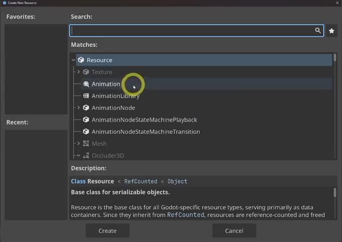Viewport: 342px width, 242px height.
Task: Expand the AnimationNode branch
Action: (78, 107)
